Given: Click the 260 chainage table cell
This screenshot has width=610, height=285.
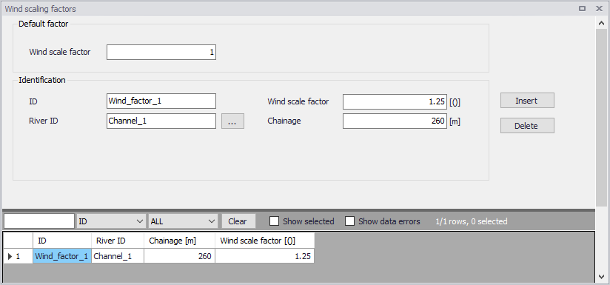Looking at the screenshot, I should tap(180, 256).
